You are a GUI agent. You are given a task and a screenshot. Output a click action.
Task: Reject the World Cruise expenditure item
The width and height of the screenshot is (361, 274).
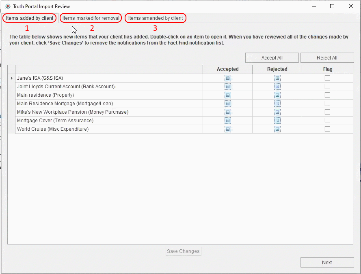click(x=277, y=129)
